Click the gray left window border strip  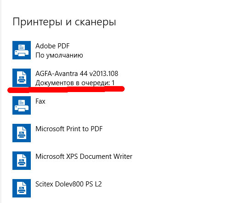(x=0, y=101)
